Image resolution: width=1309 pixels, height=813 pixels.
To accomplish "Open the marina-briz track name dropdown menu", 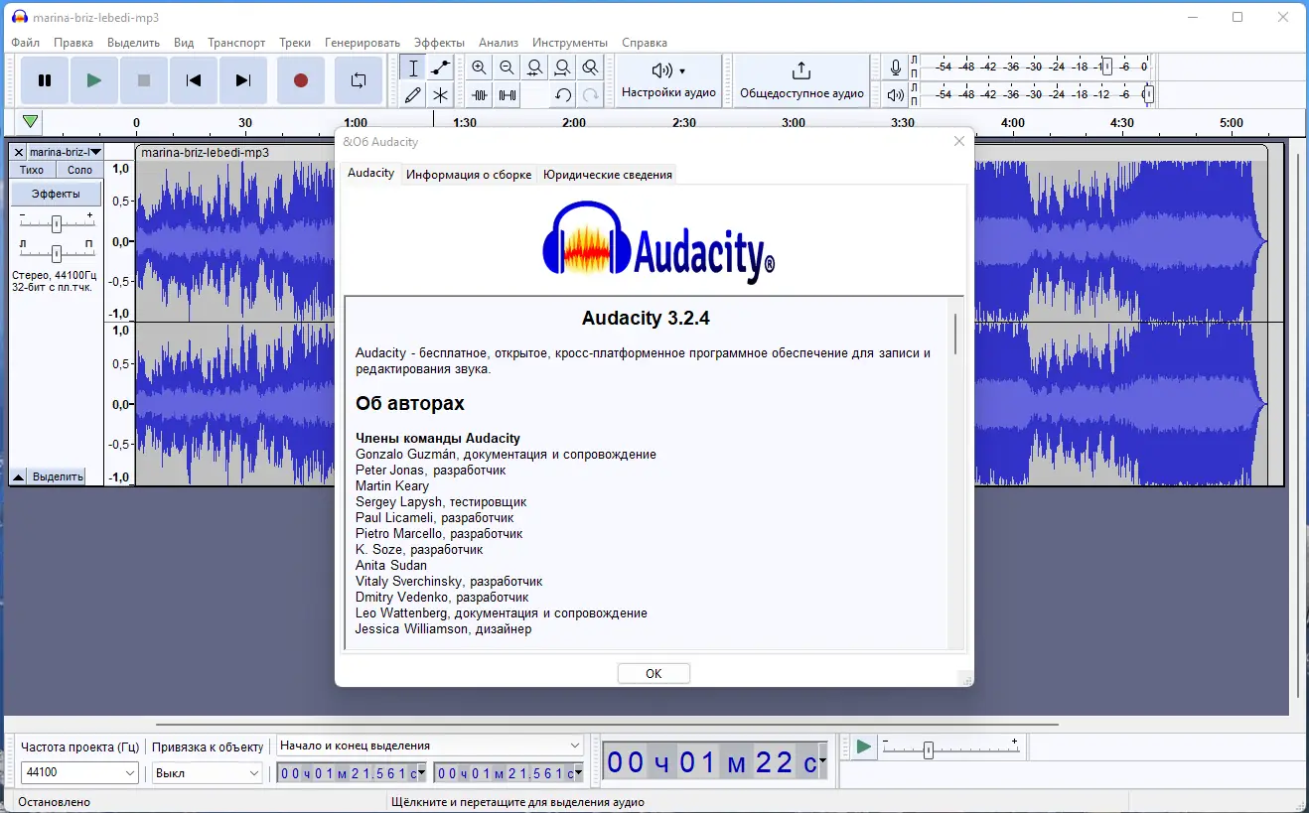I will pos(66,152).
